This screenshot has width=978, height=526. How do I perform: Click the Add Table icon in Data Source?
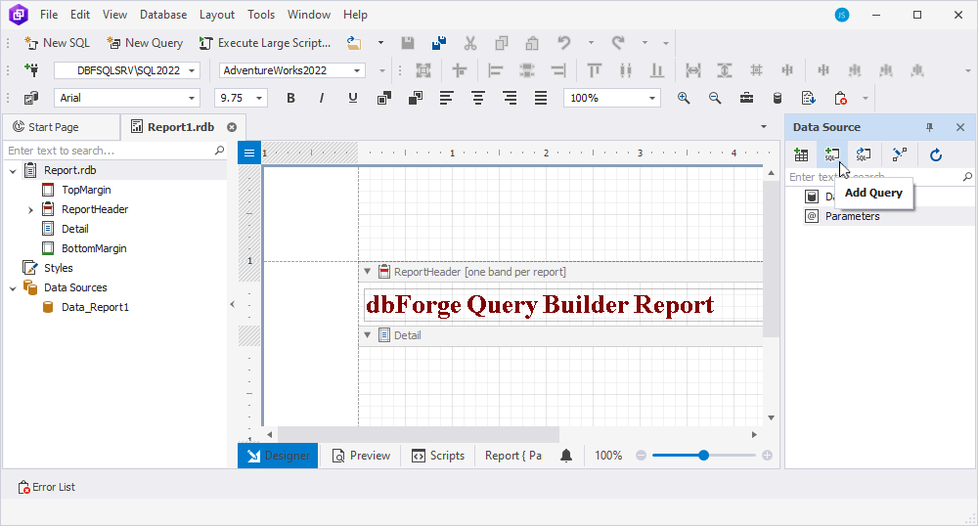(802, 154)
